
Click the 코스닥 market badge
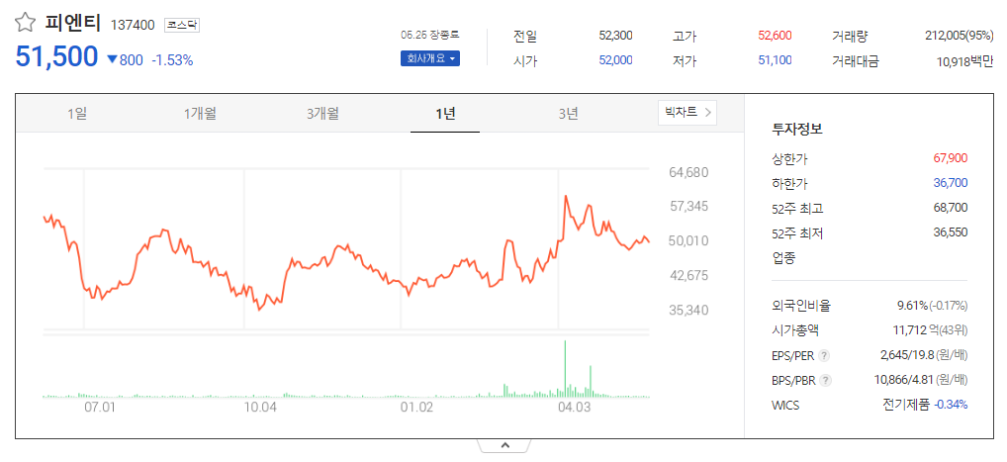pos(182,25)
